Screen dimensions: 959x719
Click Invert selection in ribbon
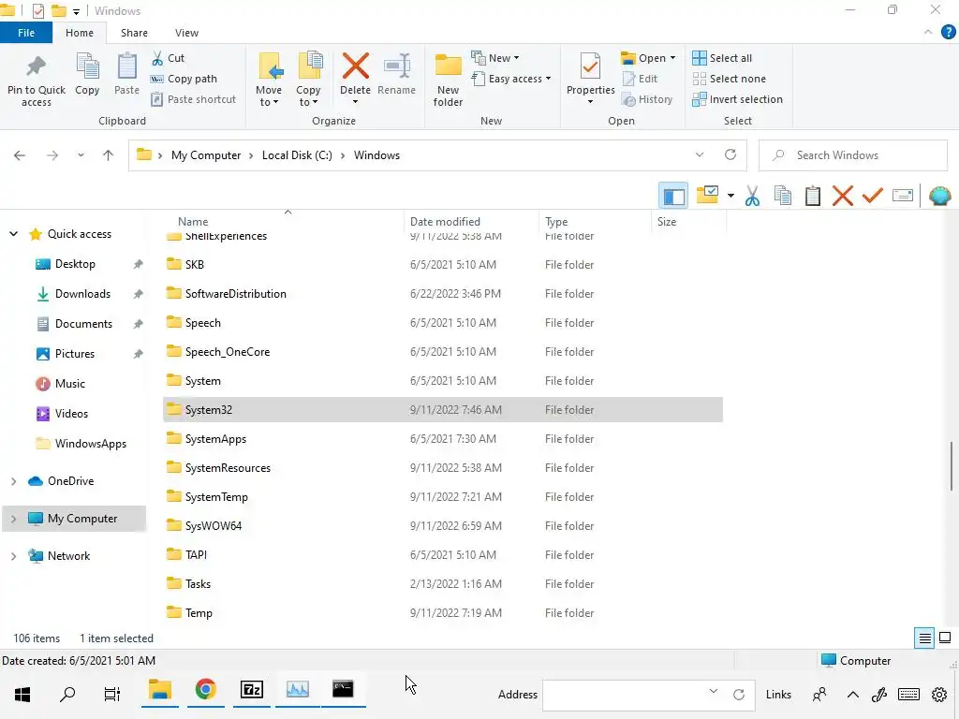(x=738, y=99)
